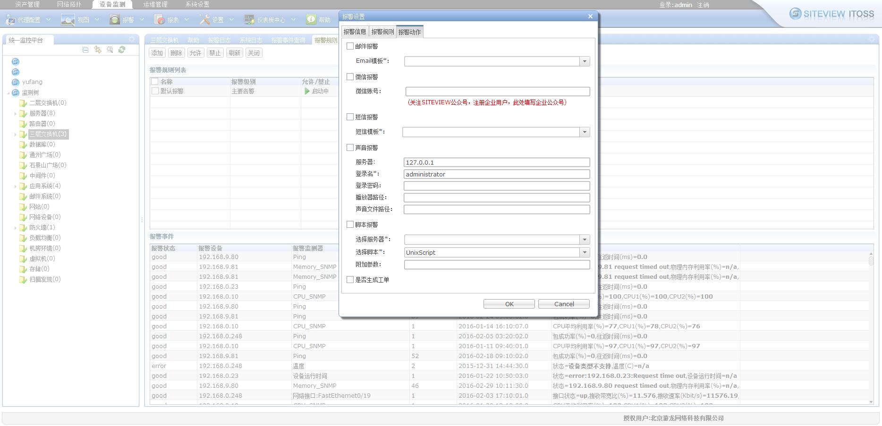Click the green play icon beside 启动中
This screenshot has width=882, height=426.
307,91
